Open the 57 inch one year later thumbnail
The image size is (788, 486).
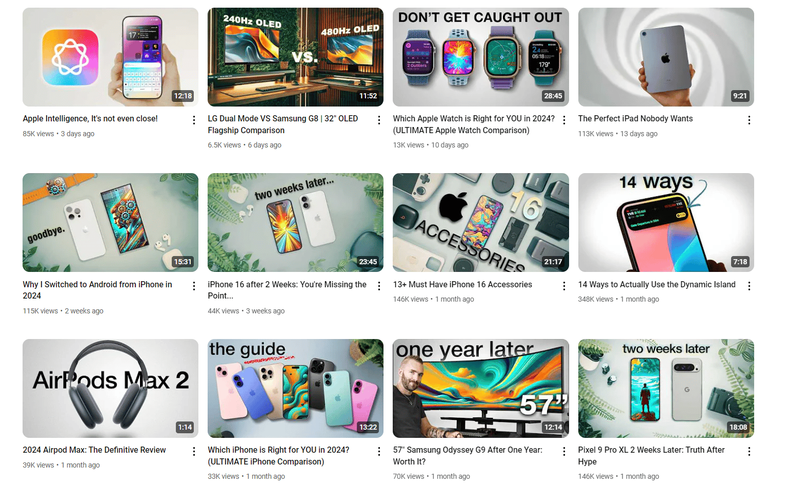pyautogui.click(x=481, y=388)
